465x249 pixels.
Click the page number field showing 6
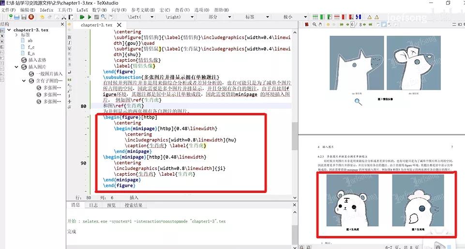352,25
